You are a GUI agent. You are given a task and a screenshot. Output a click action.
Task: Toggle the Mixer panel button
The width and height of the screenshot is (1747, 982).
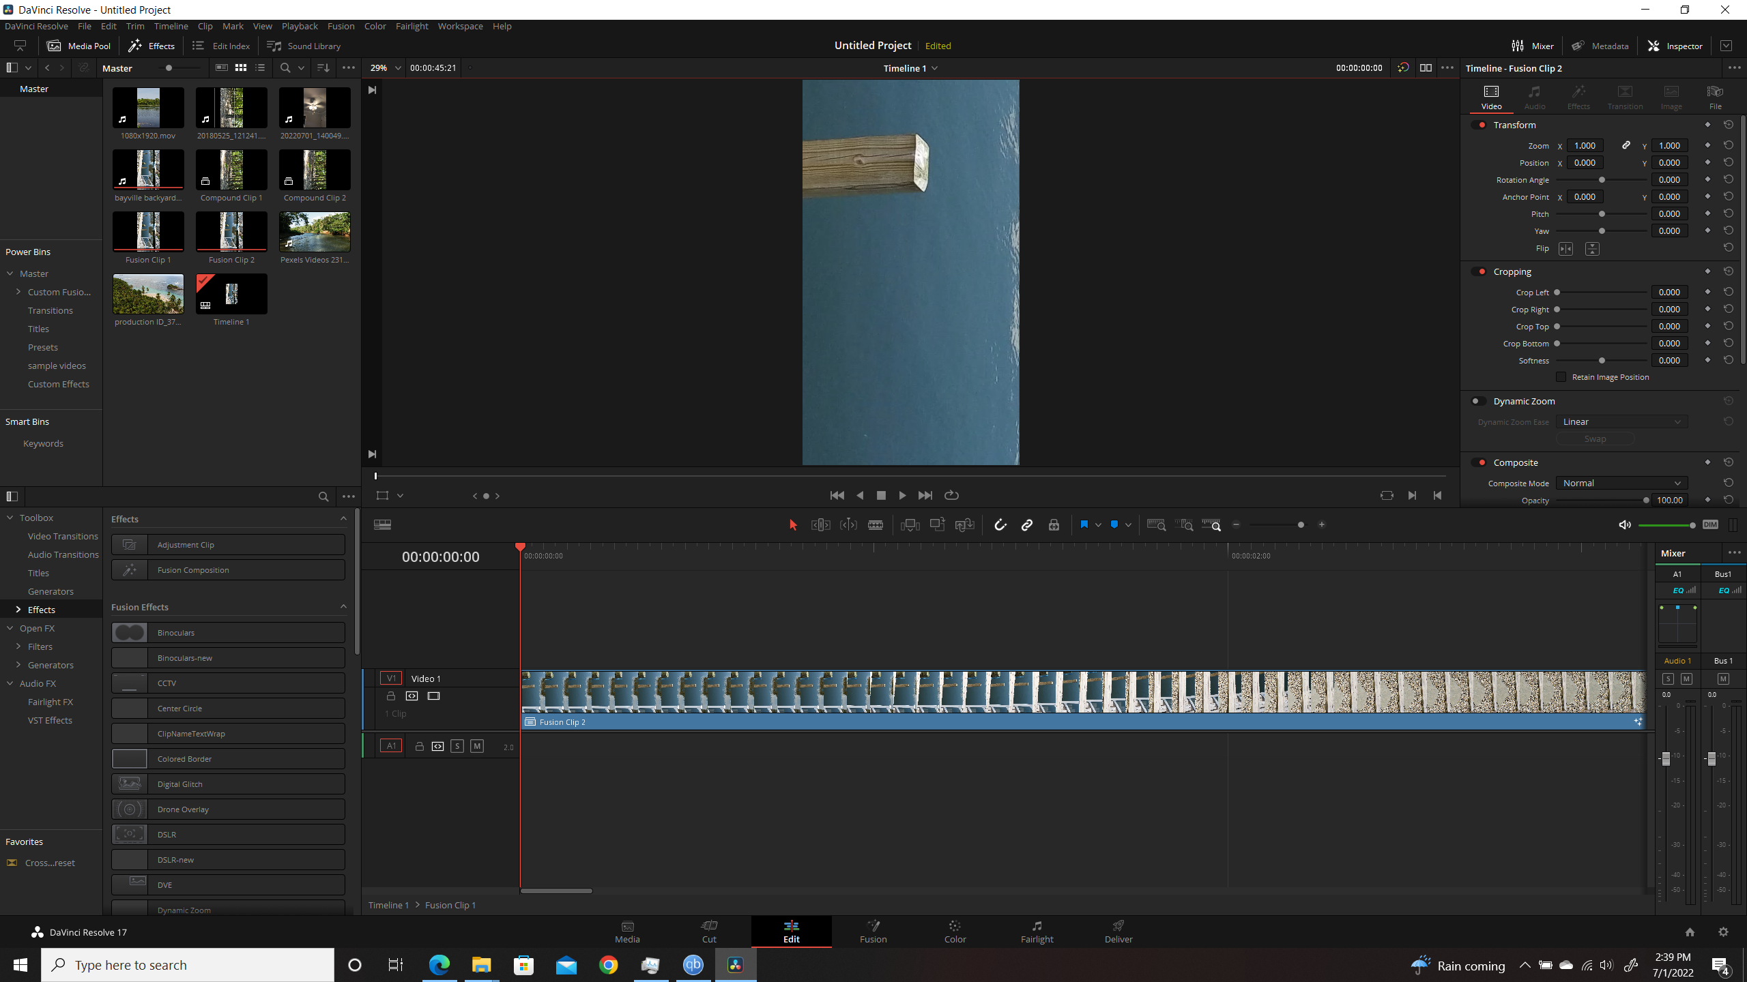[x=1532, y=46]
